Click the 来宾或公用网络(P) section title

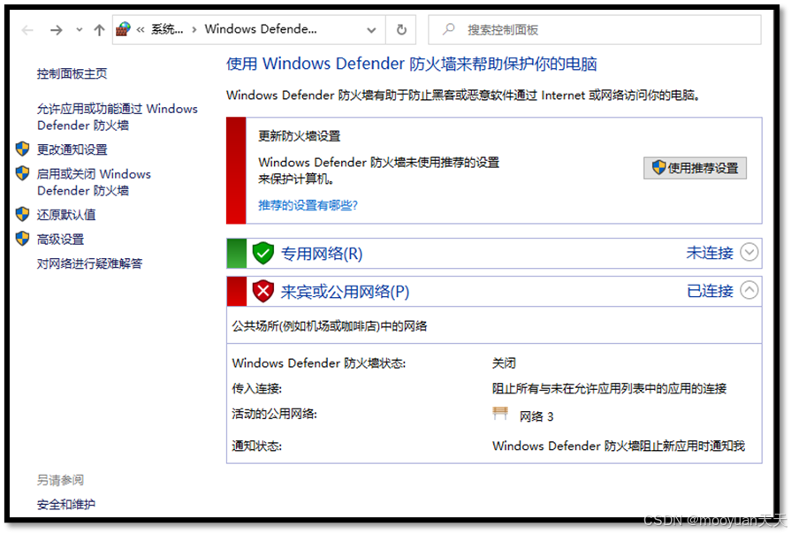pos(345,292)
